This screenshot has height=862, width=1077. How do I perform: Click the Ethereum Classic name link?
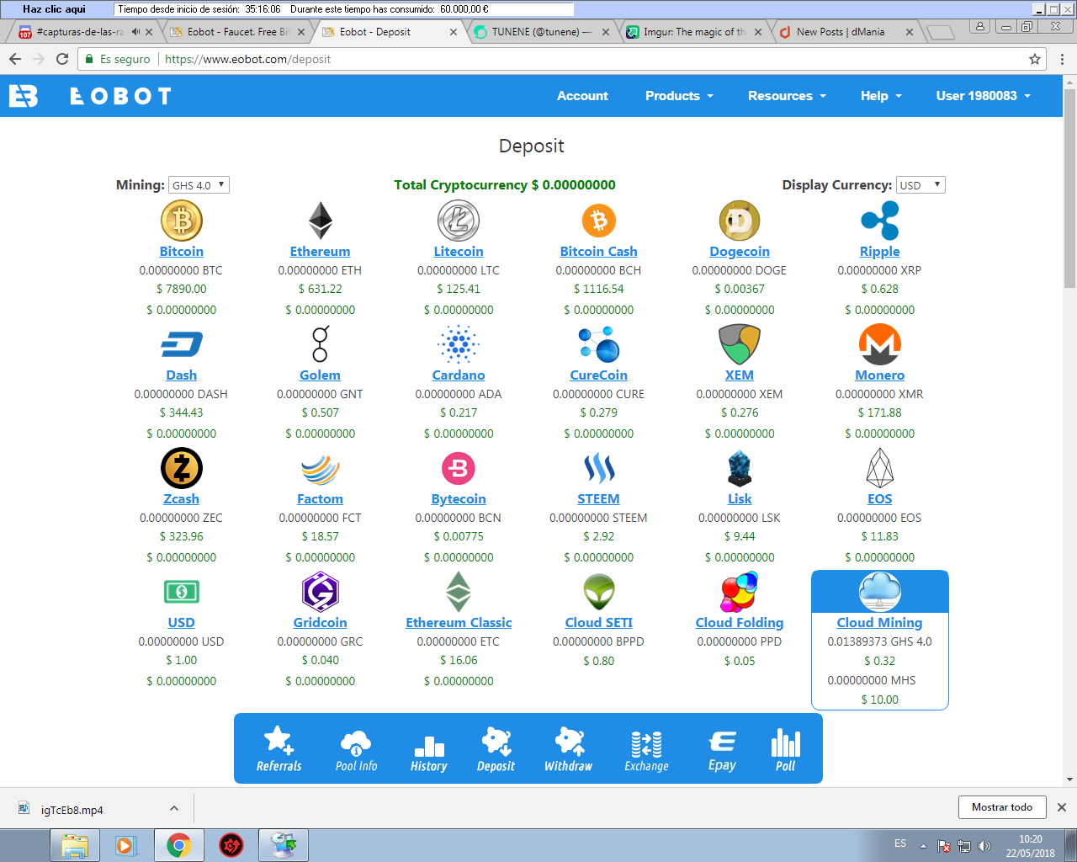459,623
